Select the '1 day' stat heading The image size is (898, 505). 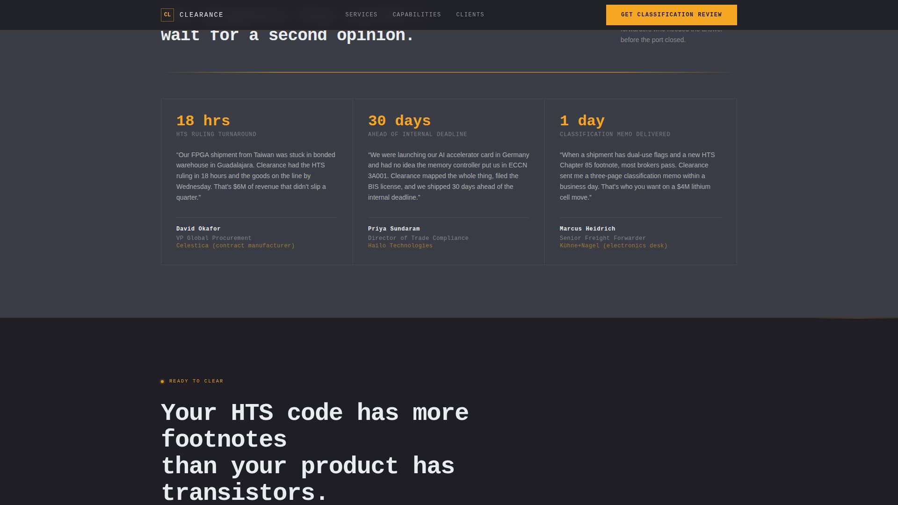pos(582,121)
